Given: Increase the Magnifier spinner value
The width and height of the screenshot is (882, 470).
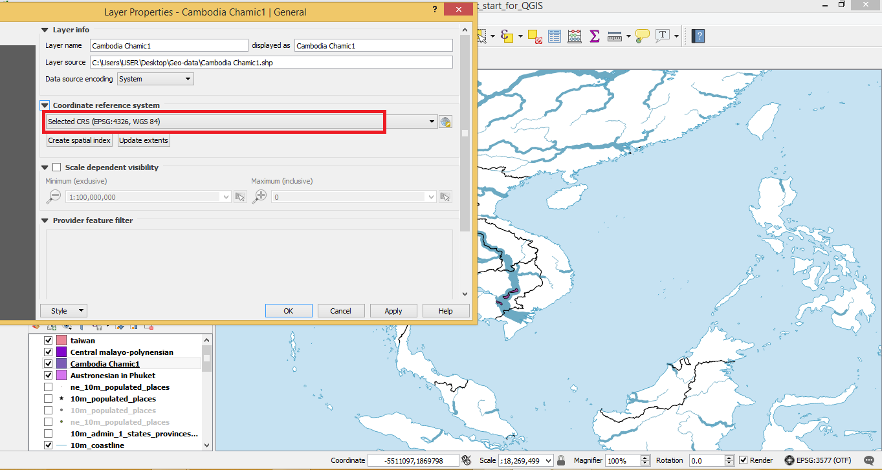Looking at the screenshot, I should (x=645, y=458).
